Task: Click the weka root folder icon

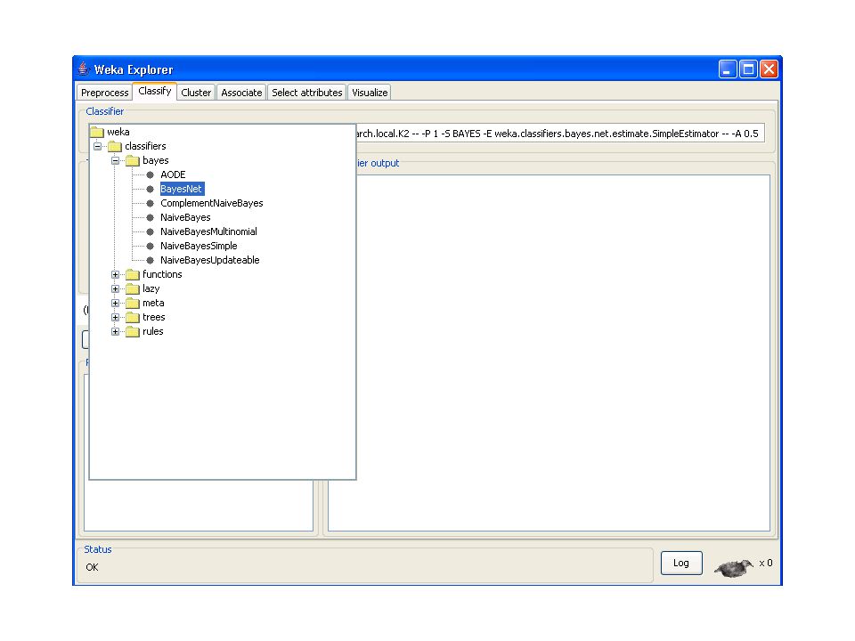Action: tap(97, 132)
